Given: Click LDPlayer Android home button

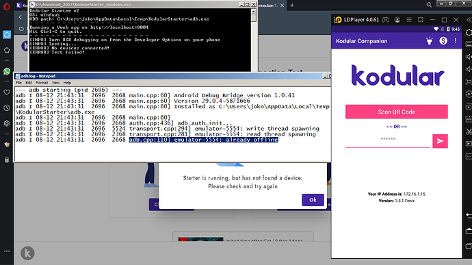Looking at the screenshot, I should pyautogui.click(x=469, y=231).
